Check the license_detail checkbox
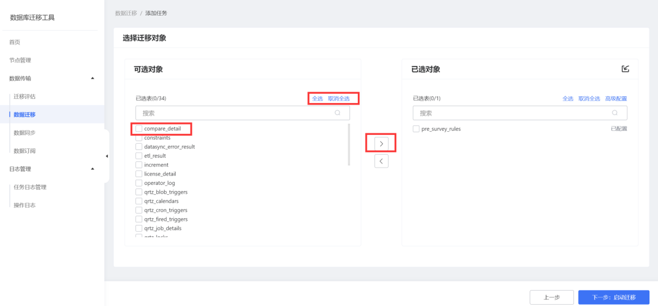Image resolution: width=658 pixels, height=306 pixels. (x=139, y=174)
